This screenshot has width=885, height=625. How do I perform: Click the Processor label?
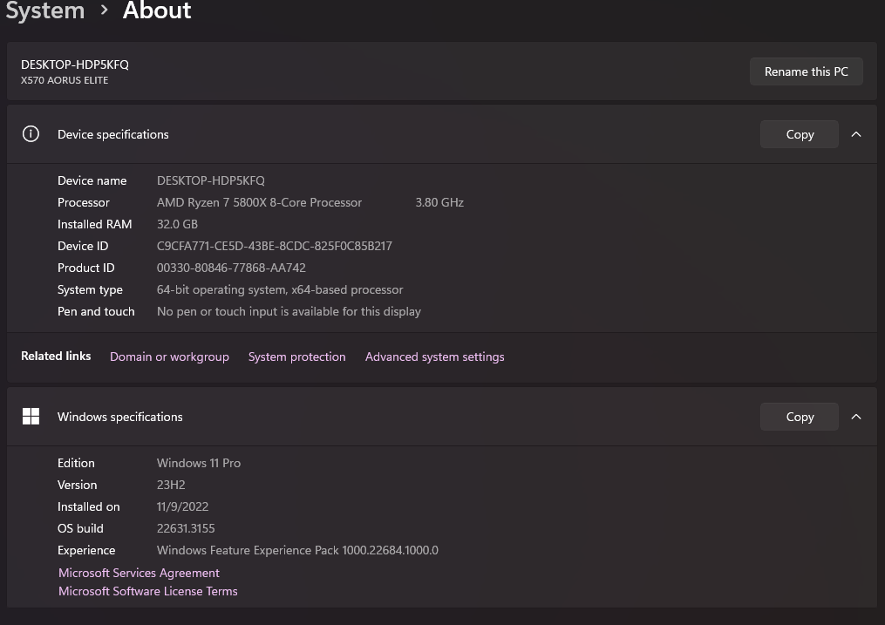[x=84, y=202]
